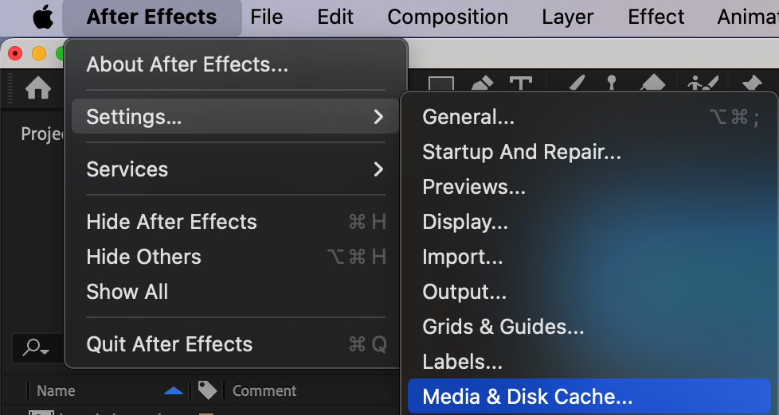Click the label tag column icon

click(208, 390)
